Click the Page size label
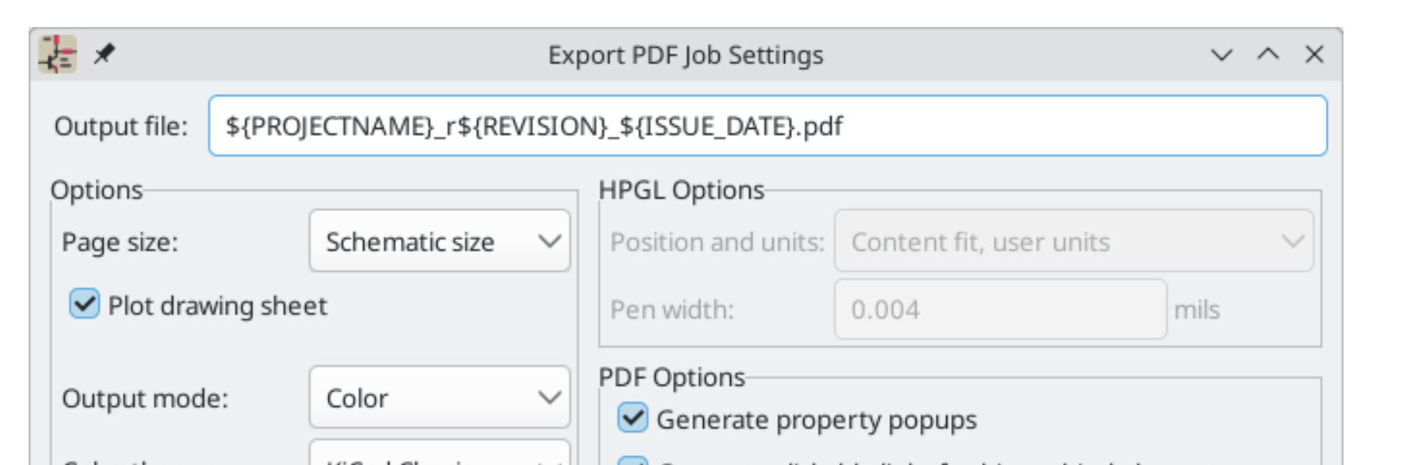Viewport: 1403px width, 465px height. coord(120,243)
